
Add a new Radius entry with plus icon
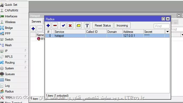(x=48, y=25)
